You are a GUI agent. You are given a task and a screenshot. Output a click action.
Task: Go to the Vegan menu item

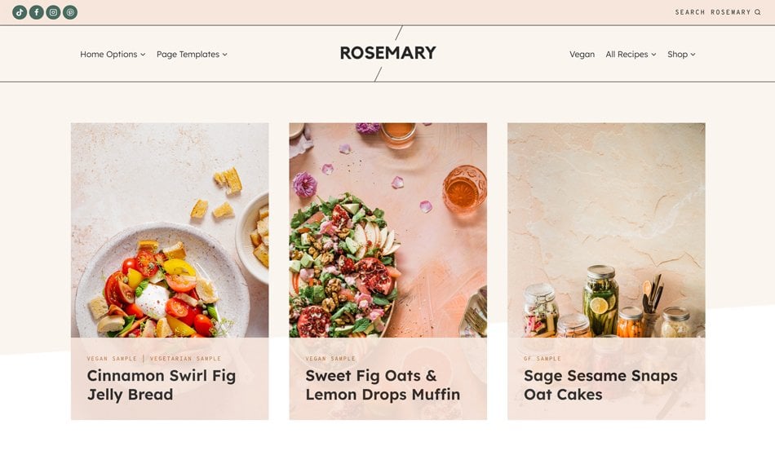pyautogui.click(x=582, y=55)
